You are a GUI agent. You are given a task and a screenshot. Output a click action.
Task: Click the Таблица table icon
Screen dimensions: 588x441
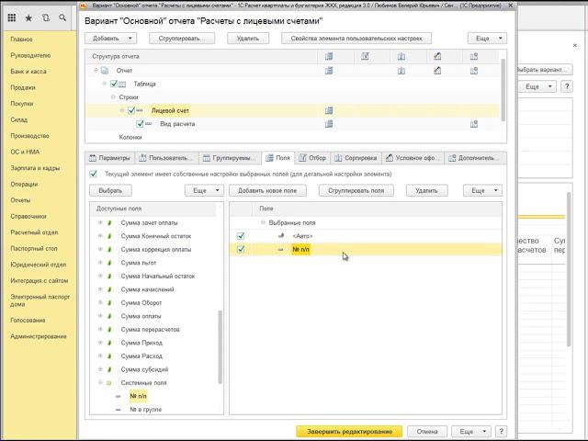pos(122,84)
